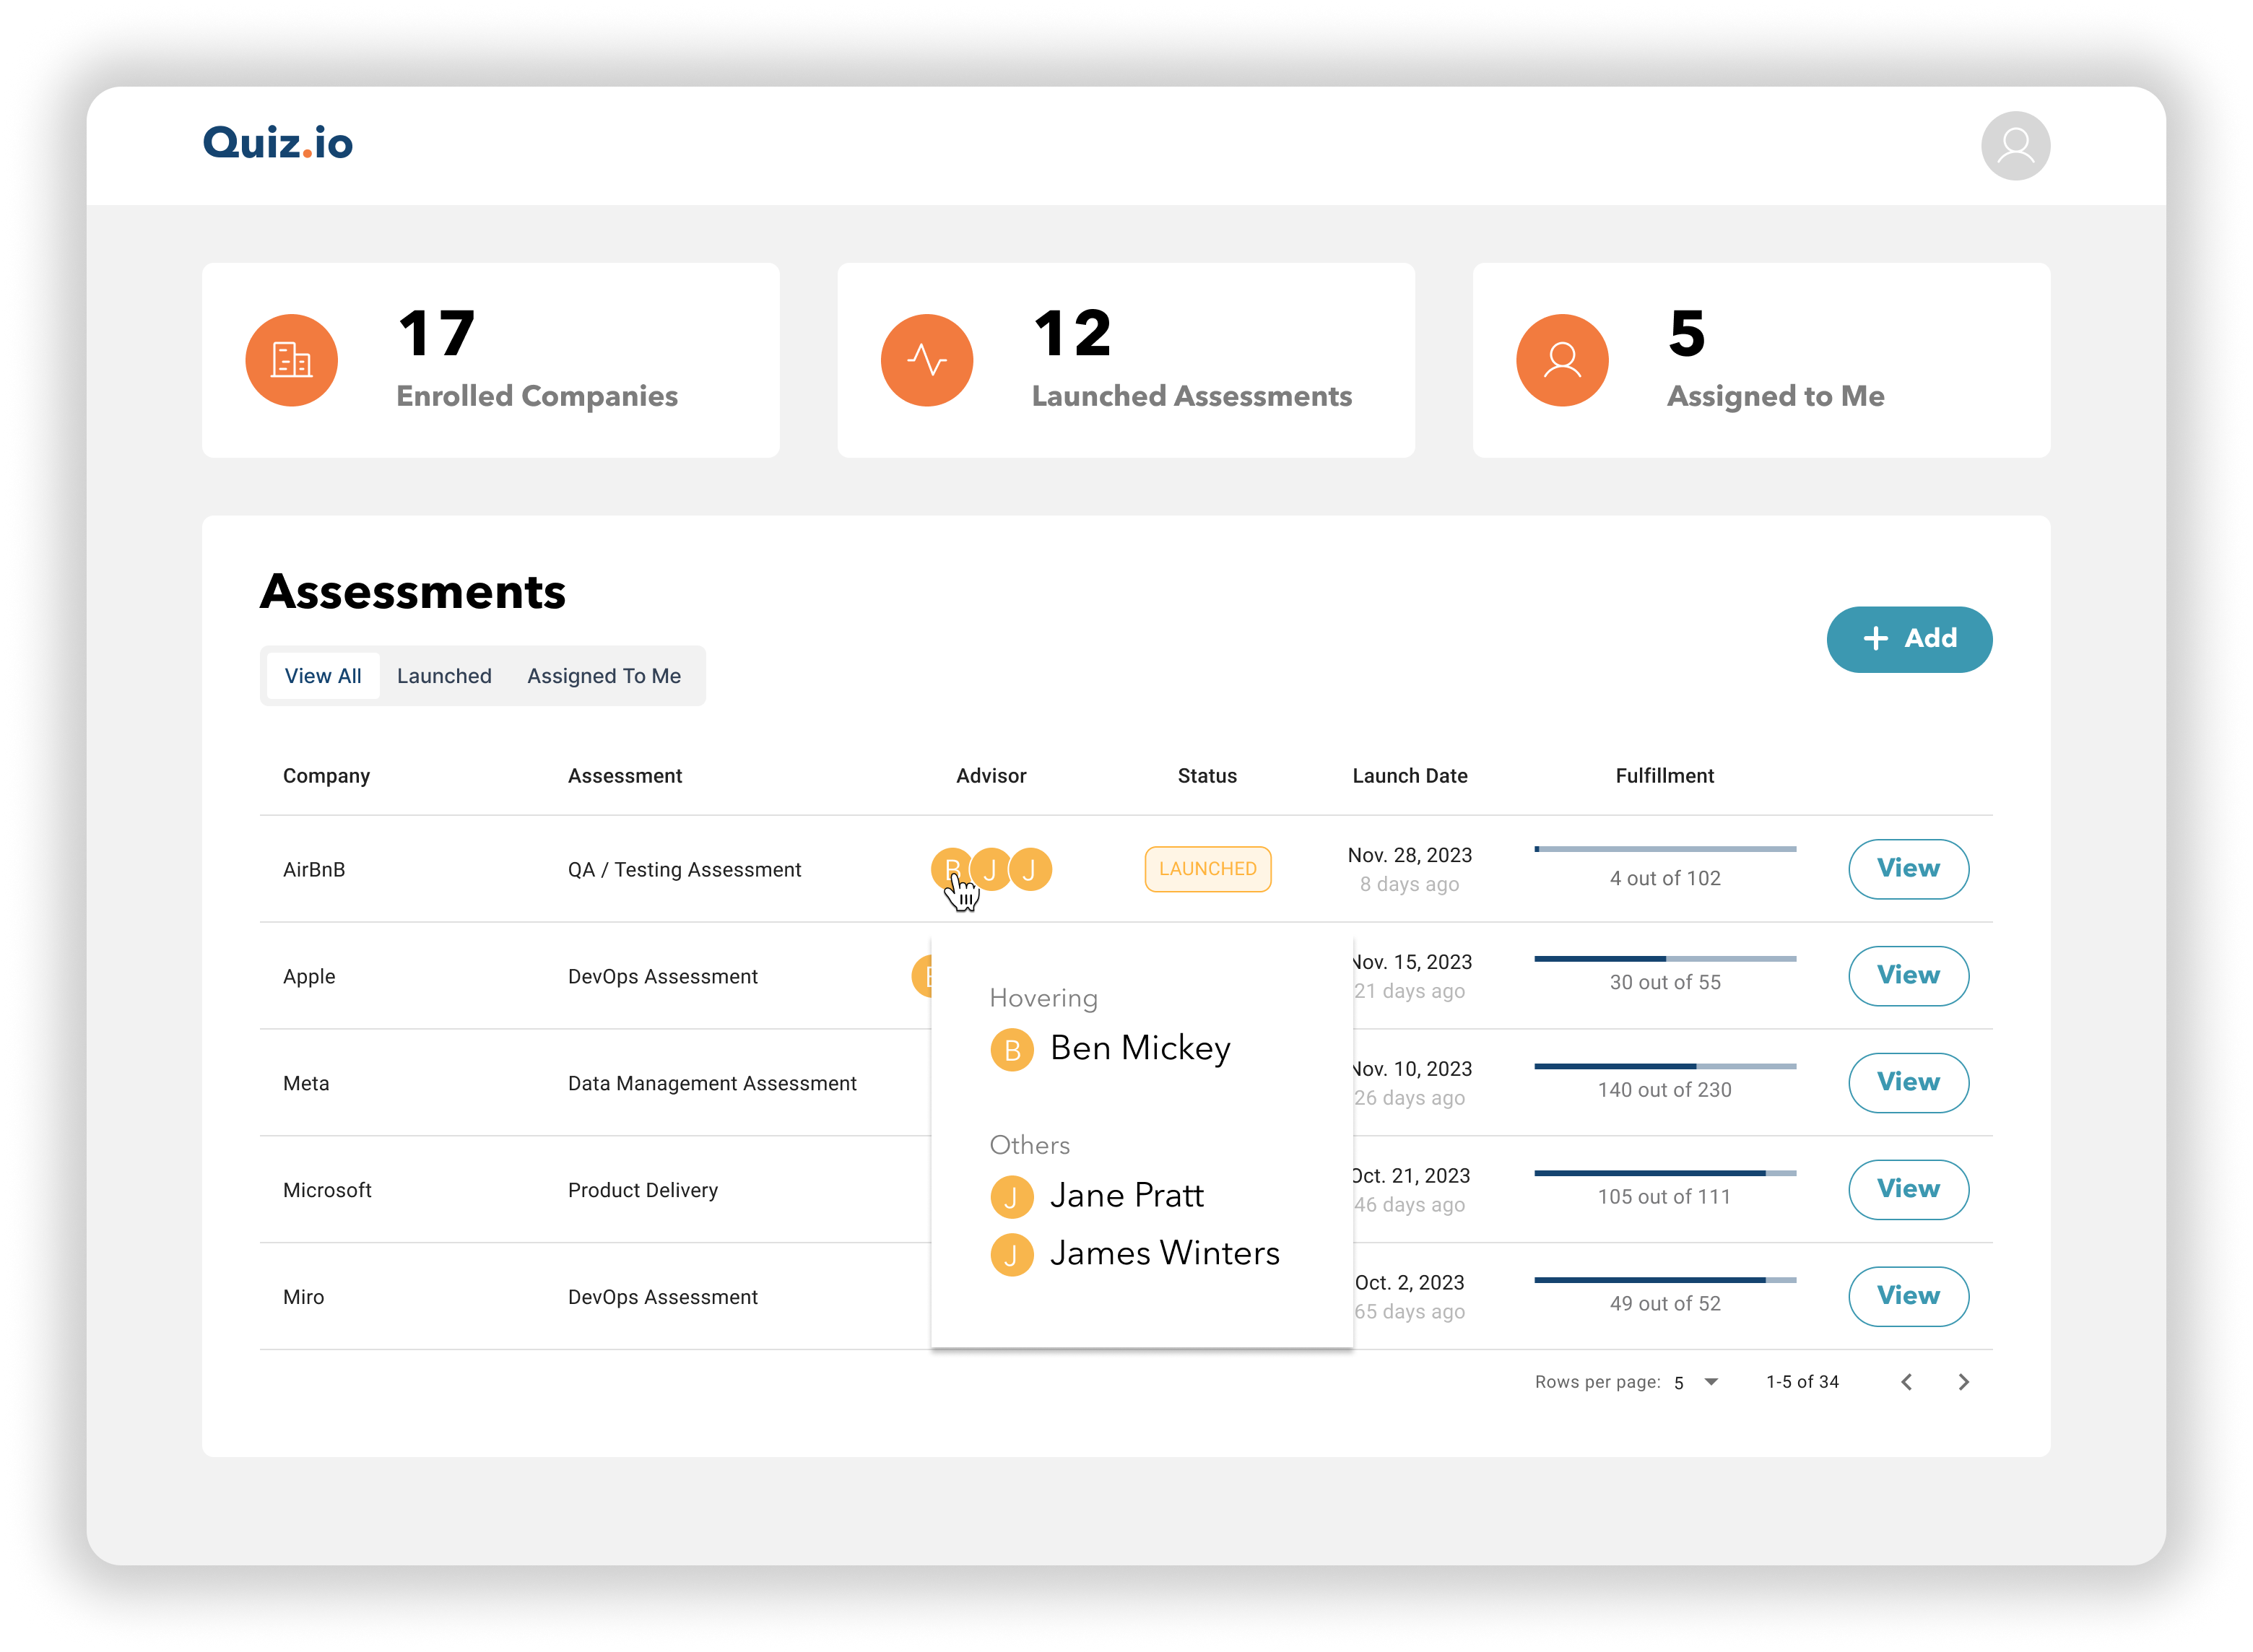
Task: Click the Assigned to Me person icon
Action: click(1562, 360)
